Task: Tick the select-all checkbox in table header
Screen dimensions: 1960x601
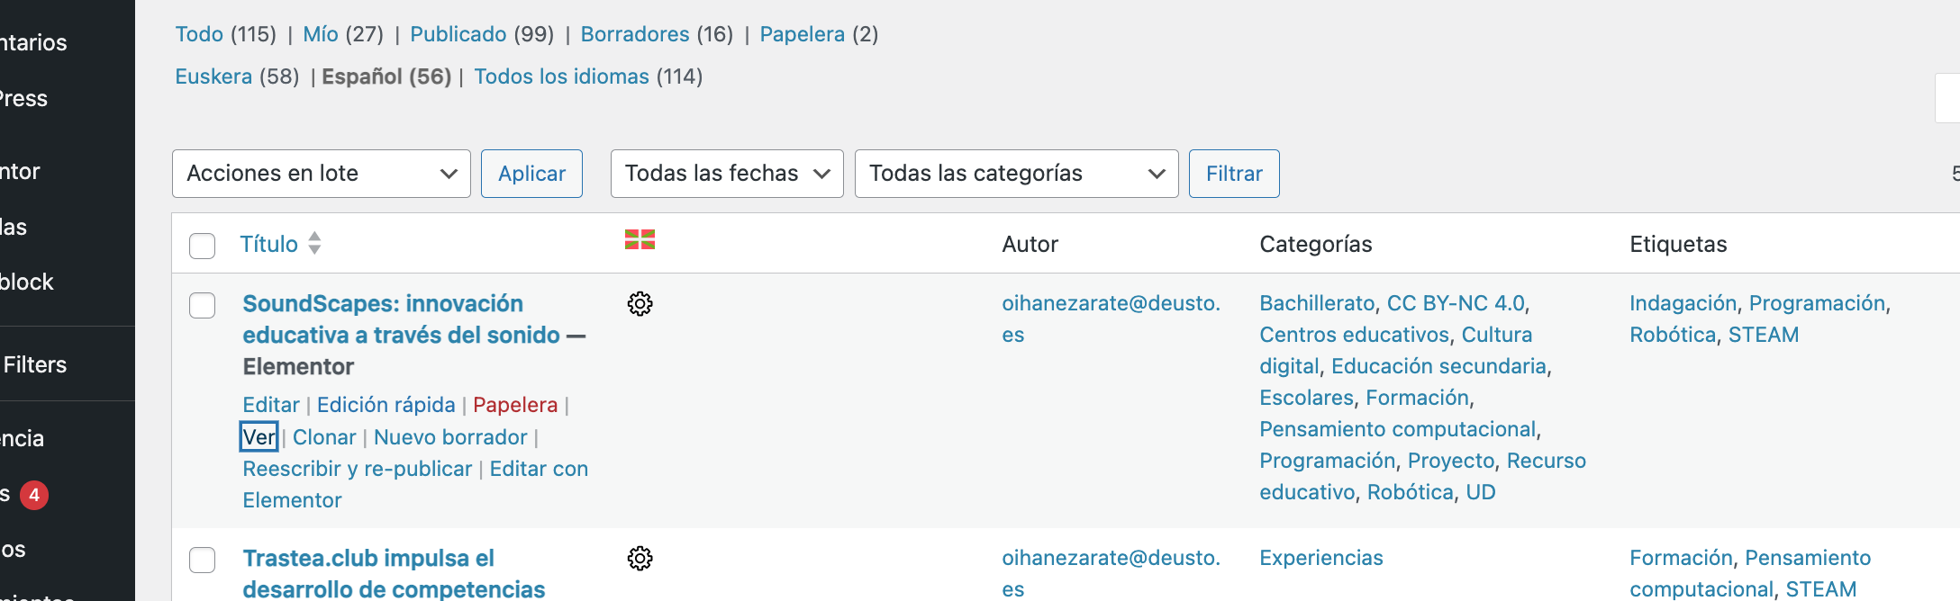Action: 203,246
